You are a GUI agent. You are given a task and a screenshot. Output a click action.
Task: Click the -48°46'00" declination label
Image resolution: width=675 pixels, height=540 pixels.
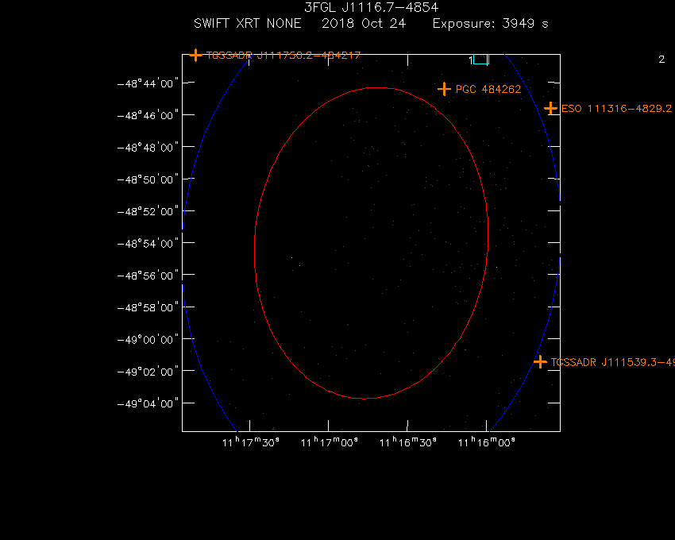coord(148,115)
